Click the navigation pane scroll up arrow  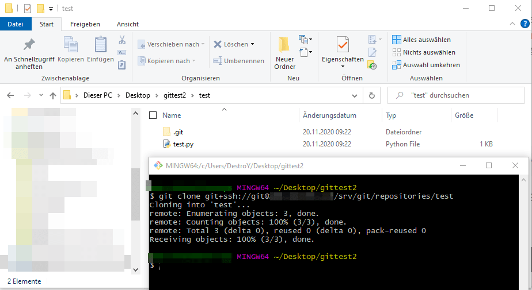[x=136, y=113]
